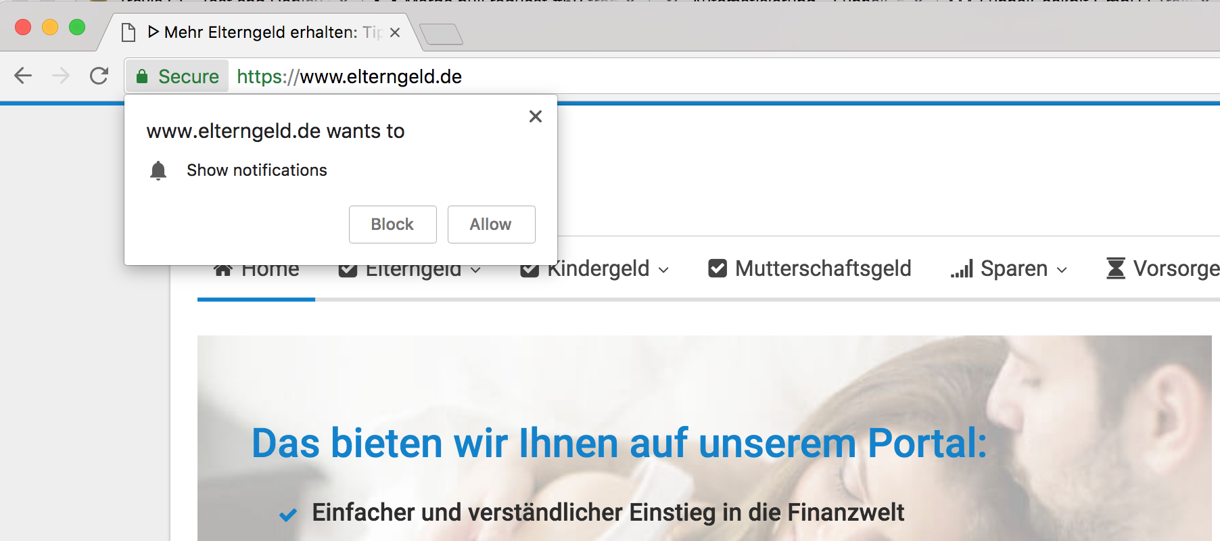The image size is (1220, 541).
Task: Click the checkbox icon next to Mutterschaftsgeld
Action: pyautogui.click(x=718, y=268)
